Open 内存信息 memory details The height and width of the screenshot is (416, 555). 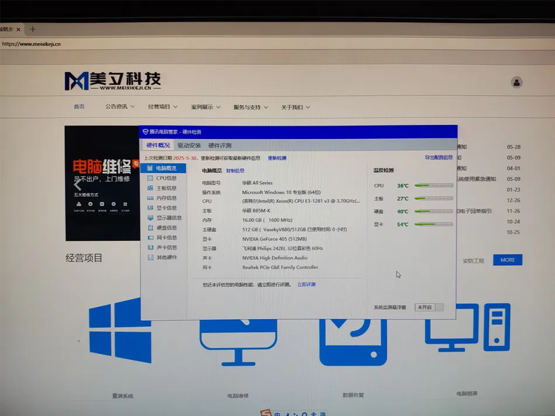[x=166, y=198]
